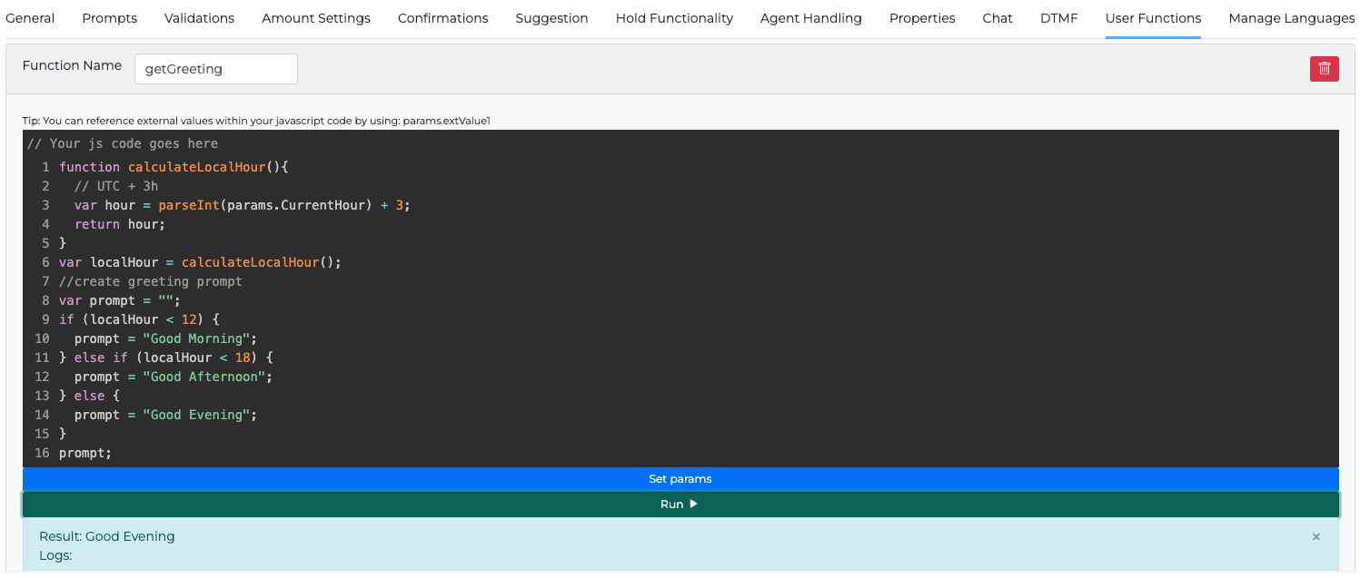Image resolution: width=1360 pixels, height=578 pixels.
Task: Click the Set params button
Action: (680, 479)
